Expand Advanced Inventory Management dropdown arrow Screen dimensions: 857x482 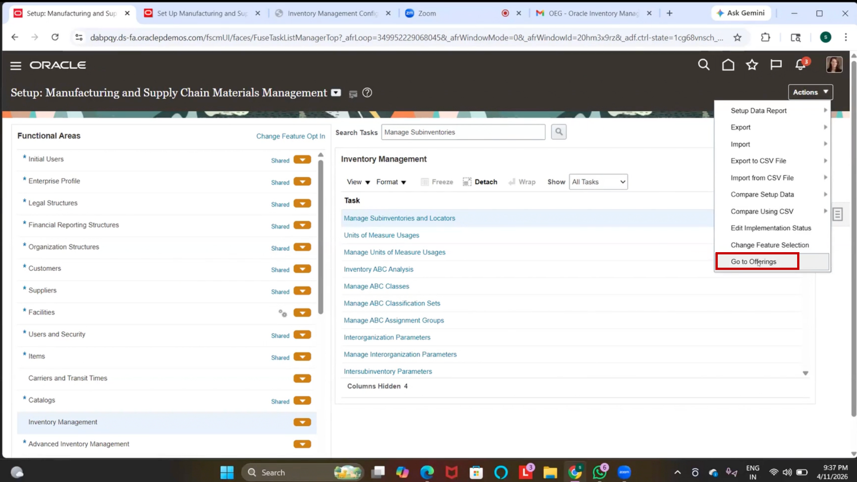pyautogui.click(x=302, y=444)
